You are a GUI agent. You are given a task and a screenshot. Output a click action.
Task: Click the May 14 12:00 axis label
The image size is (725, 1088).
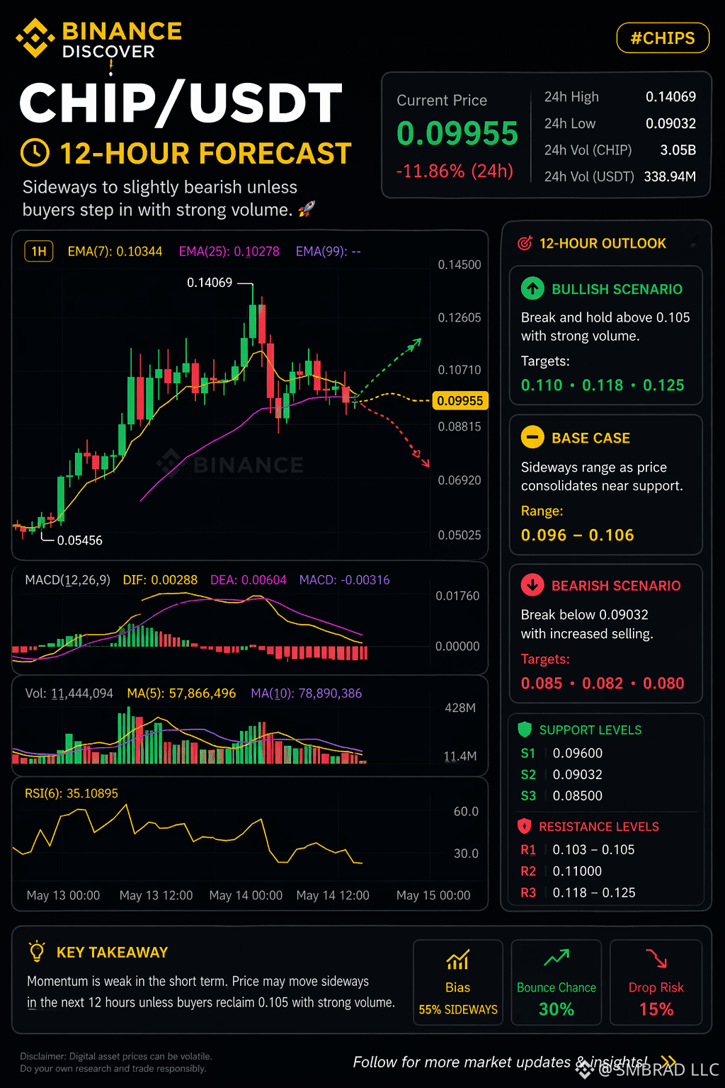(x=333, y=895)
